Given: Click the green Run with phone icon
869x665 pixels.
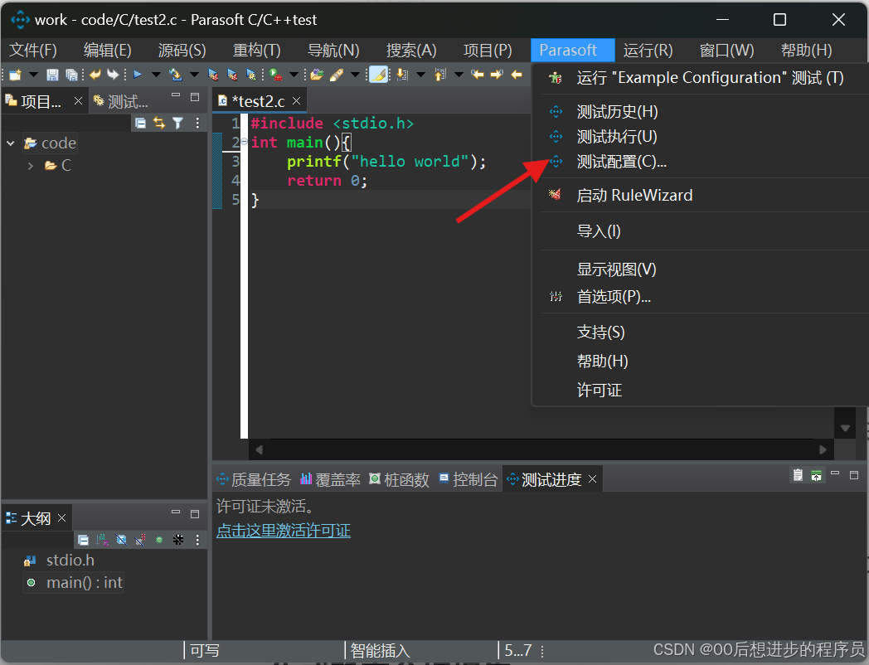Looking at the screenshot, I should (x=275, y=75).
